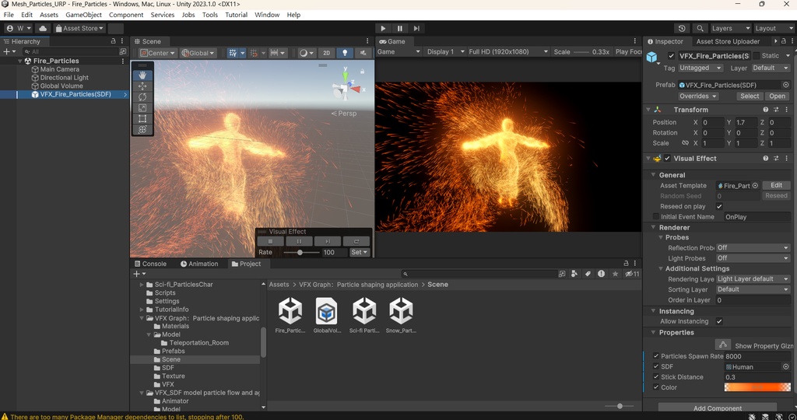Open Reflection Probes Off dropdown
The image size is (797, 420).
[753, 248]
